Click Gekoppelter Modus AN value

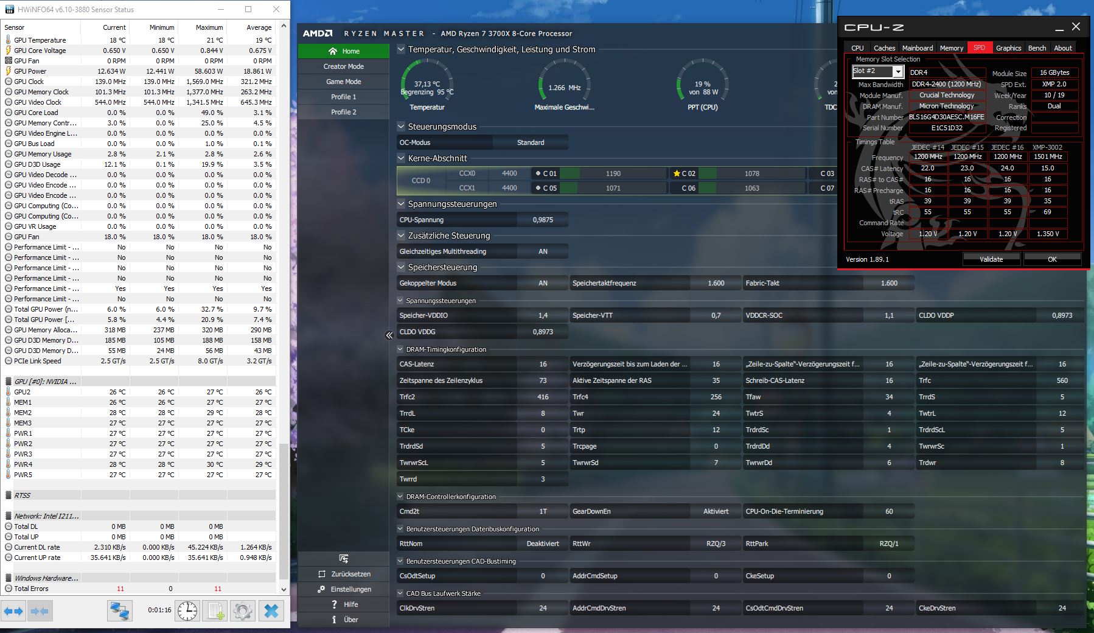pyautogui.click(x=543, y=283)
